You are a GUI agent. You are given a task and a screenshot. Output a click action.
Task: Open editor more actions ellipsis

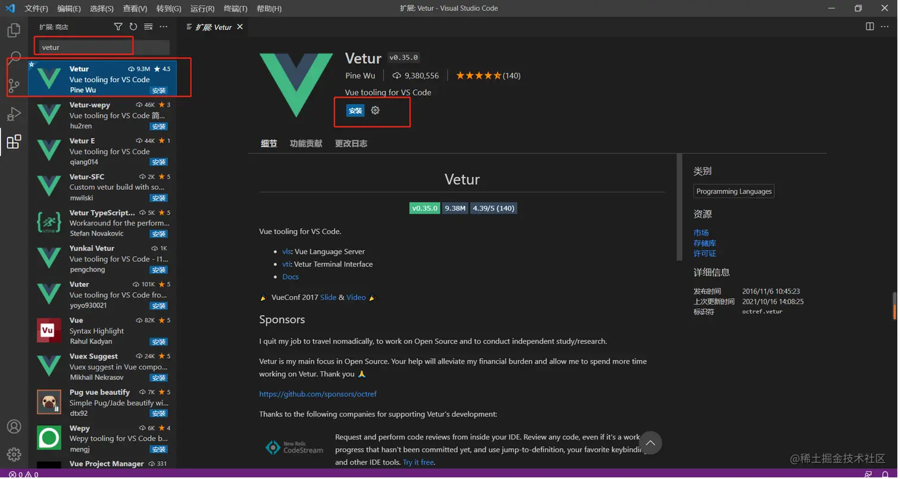[885, 26]
